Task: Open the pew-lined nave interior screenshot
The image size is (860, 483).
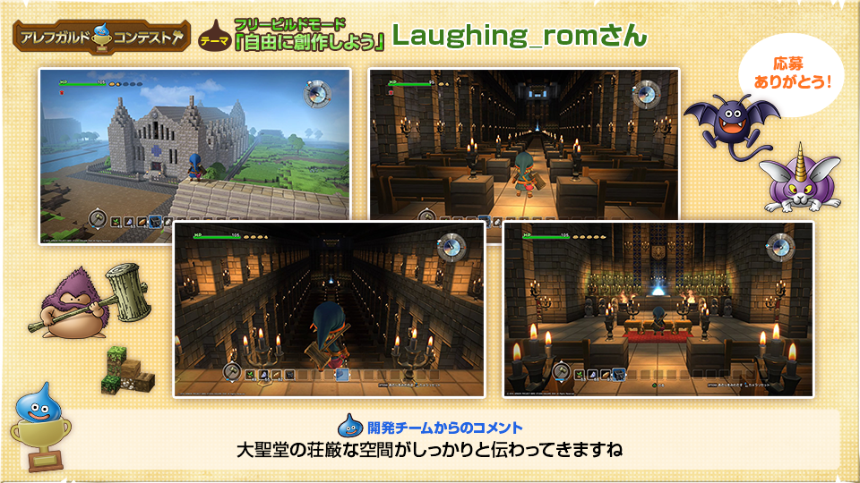Action: click(x=524, y=145)
